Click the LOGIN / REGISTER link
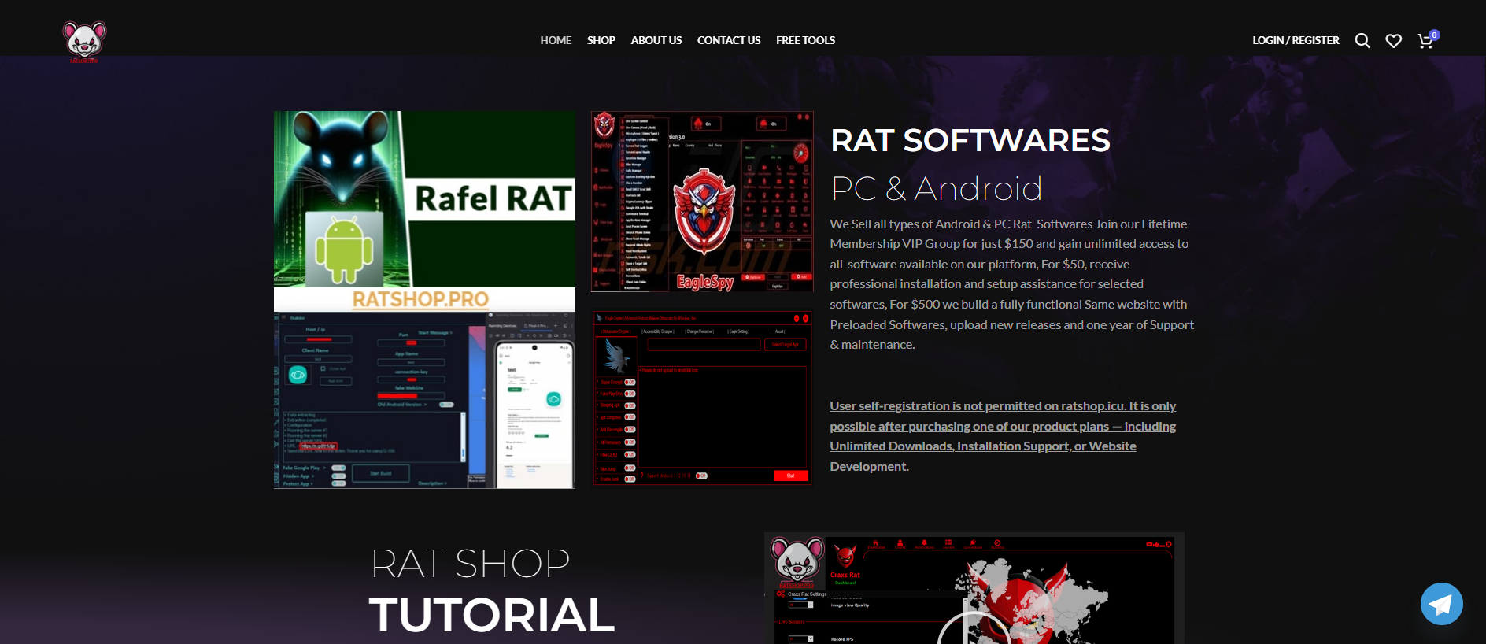Screen dimensions: 1486x644 1296,40
